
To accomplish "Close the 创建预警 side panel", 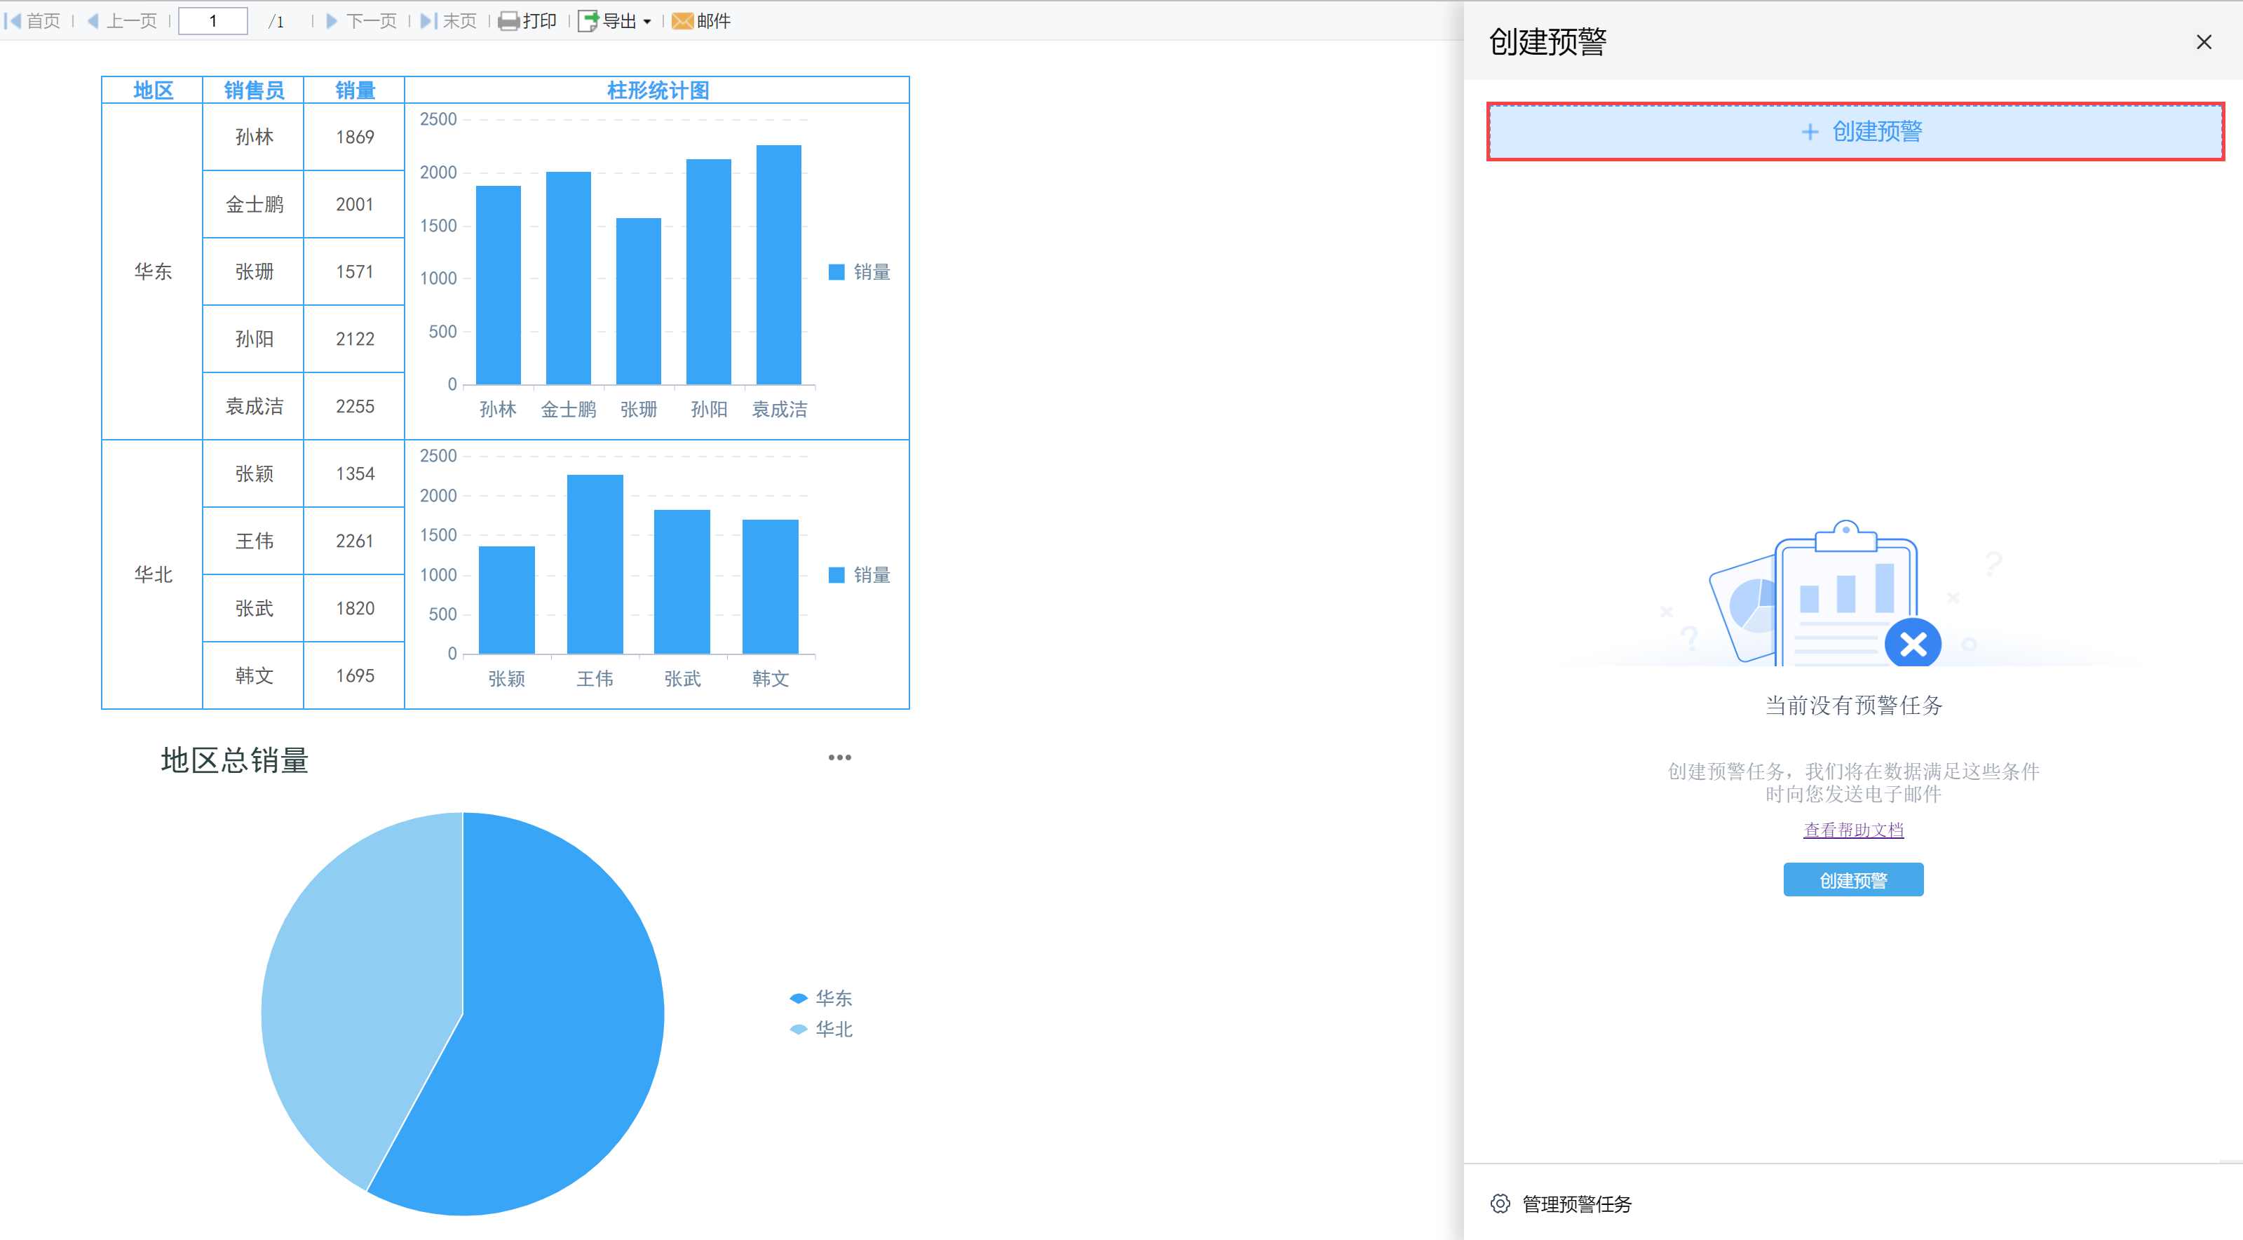I will (x=2204, y=42).
